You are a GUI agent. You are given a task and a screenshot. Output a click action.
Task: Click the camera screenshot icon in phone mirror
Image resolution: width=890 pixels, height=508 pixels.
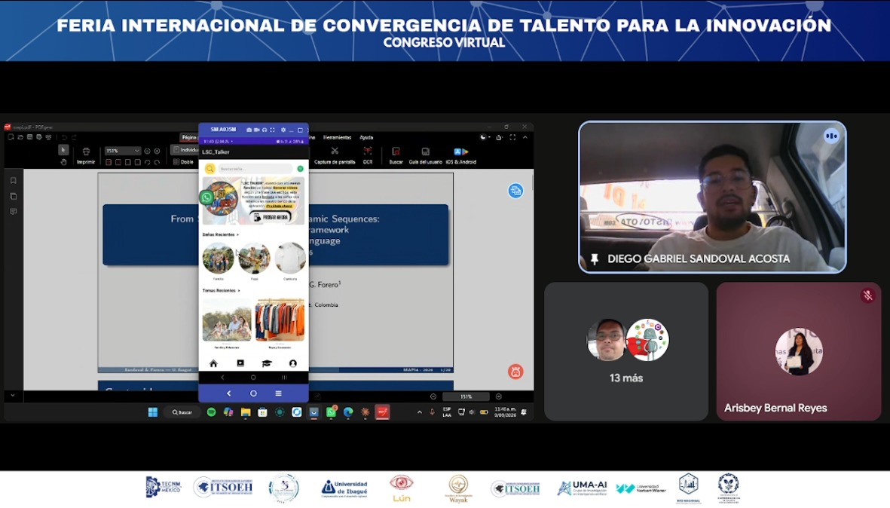pyautogui.click(x=249, y=130)
